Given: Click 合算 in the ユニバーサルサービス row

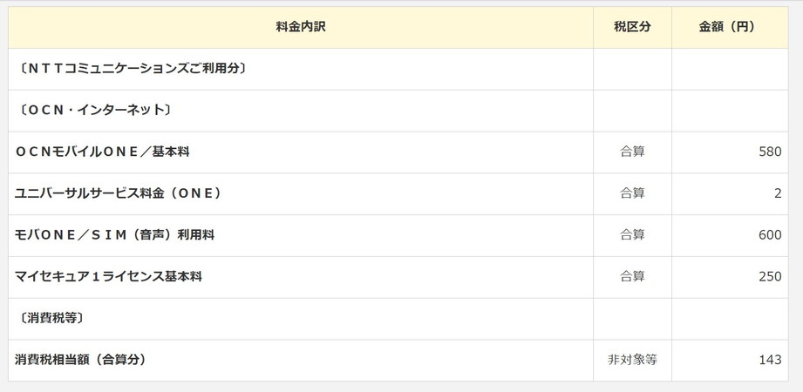Looking at the screenshot, I should (632, 193).
